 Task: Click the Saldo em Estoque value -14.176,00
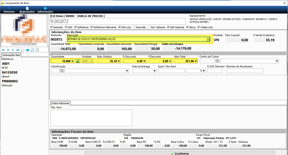183,48
